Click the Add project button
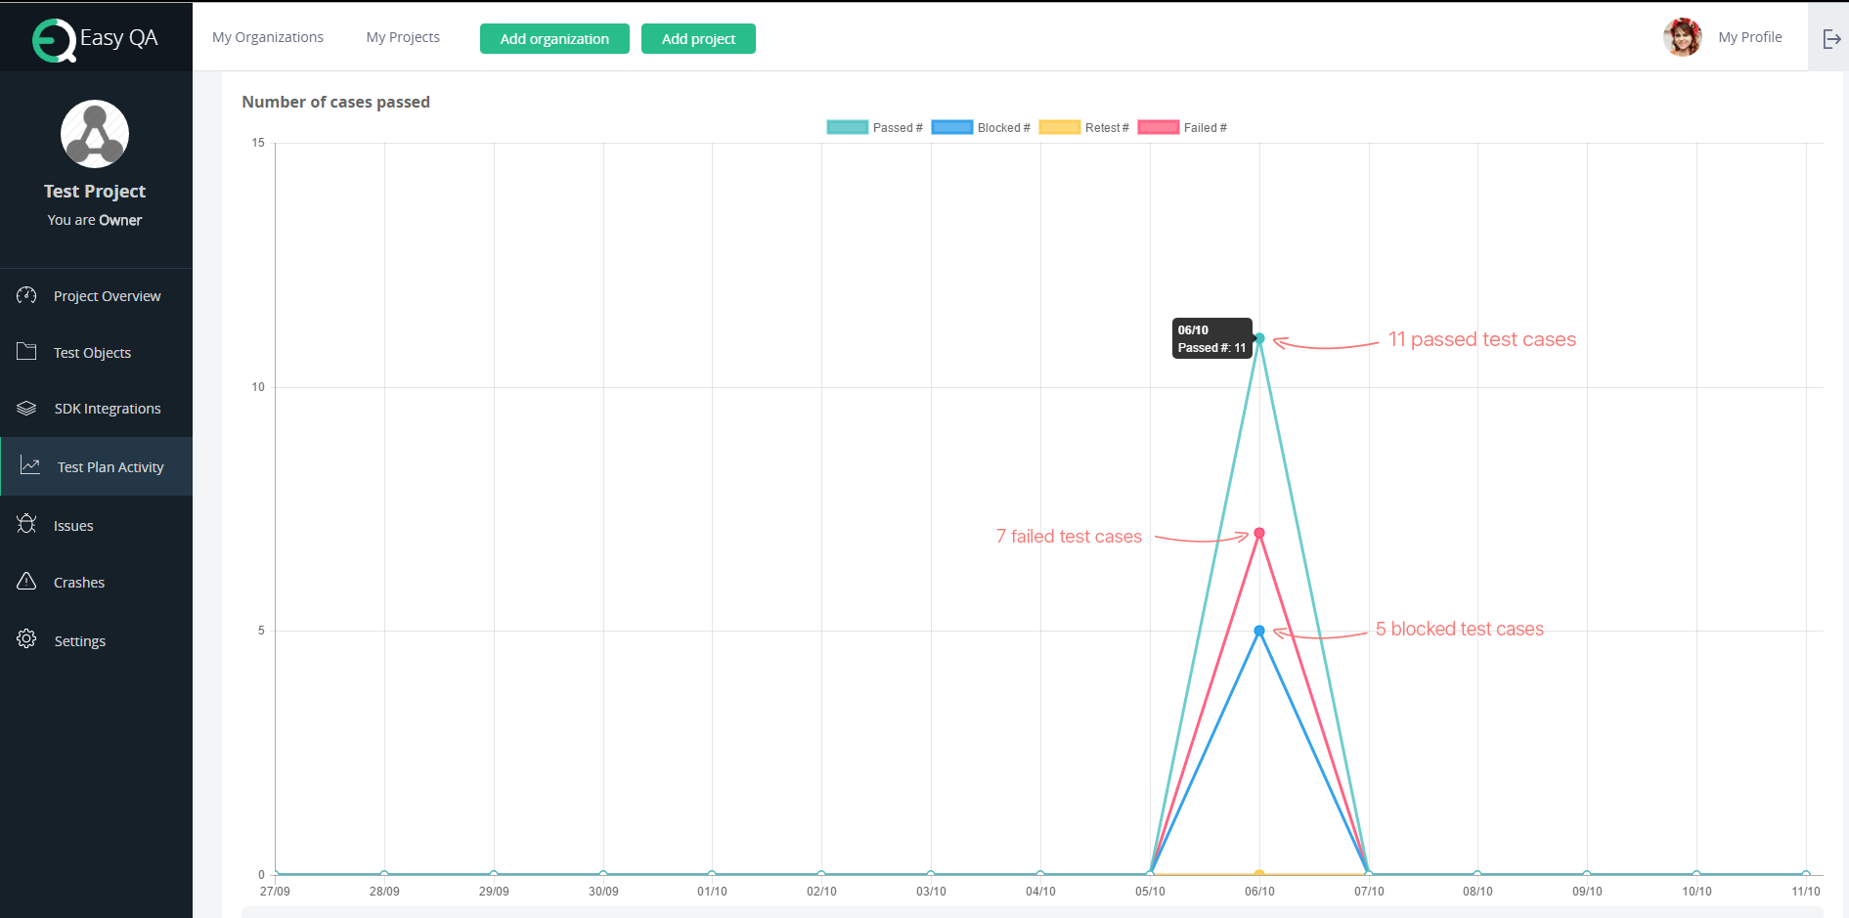The image size is (1849, 918). [x=698, y=39]
